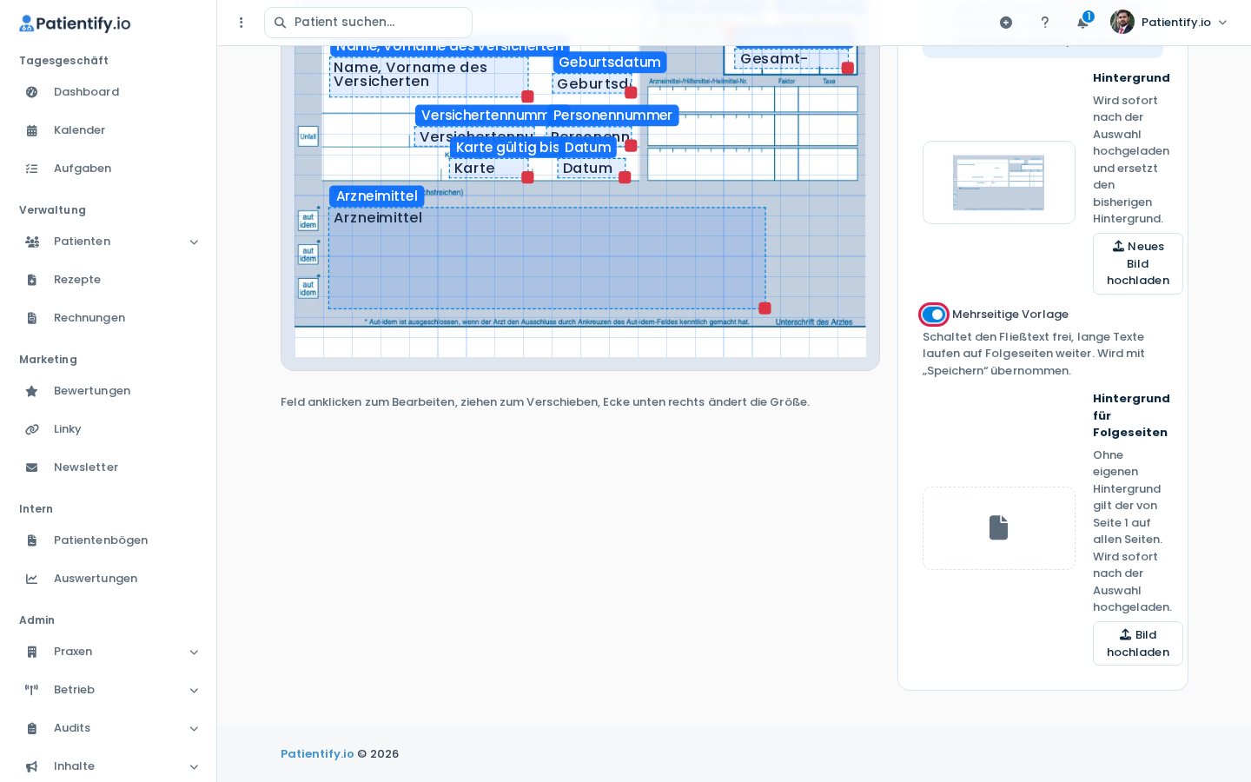Click Neues Bild hochladen button

[1138, 263]
